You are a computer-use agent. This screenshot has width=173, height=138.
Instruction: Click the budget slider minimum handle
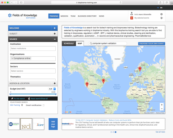click(x=10, y=94)
